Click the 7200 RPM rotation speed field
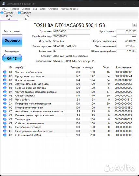This screenshot has width=139, height=176. [x=127, y=41]
